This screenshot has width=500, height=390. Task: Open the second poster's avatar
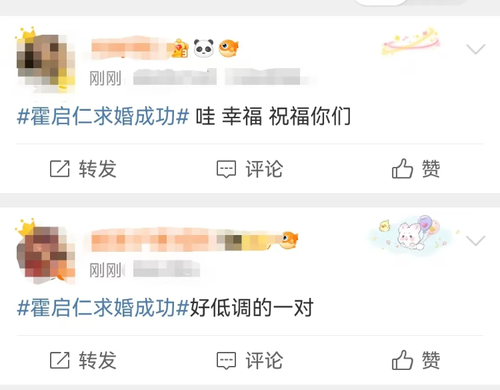pos(45,252)
